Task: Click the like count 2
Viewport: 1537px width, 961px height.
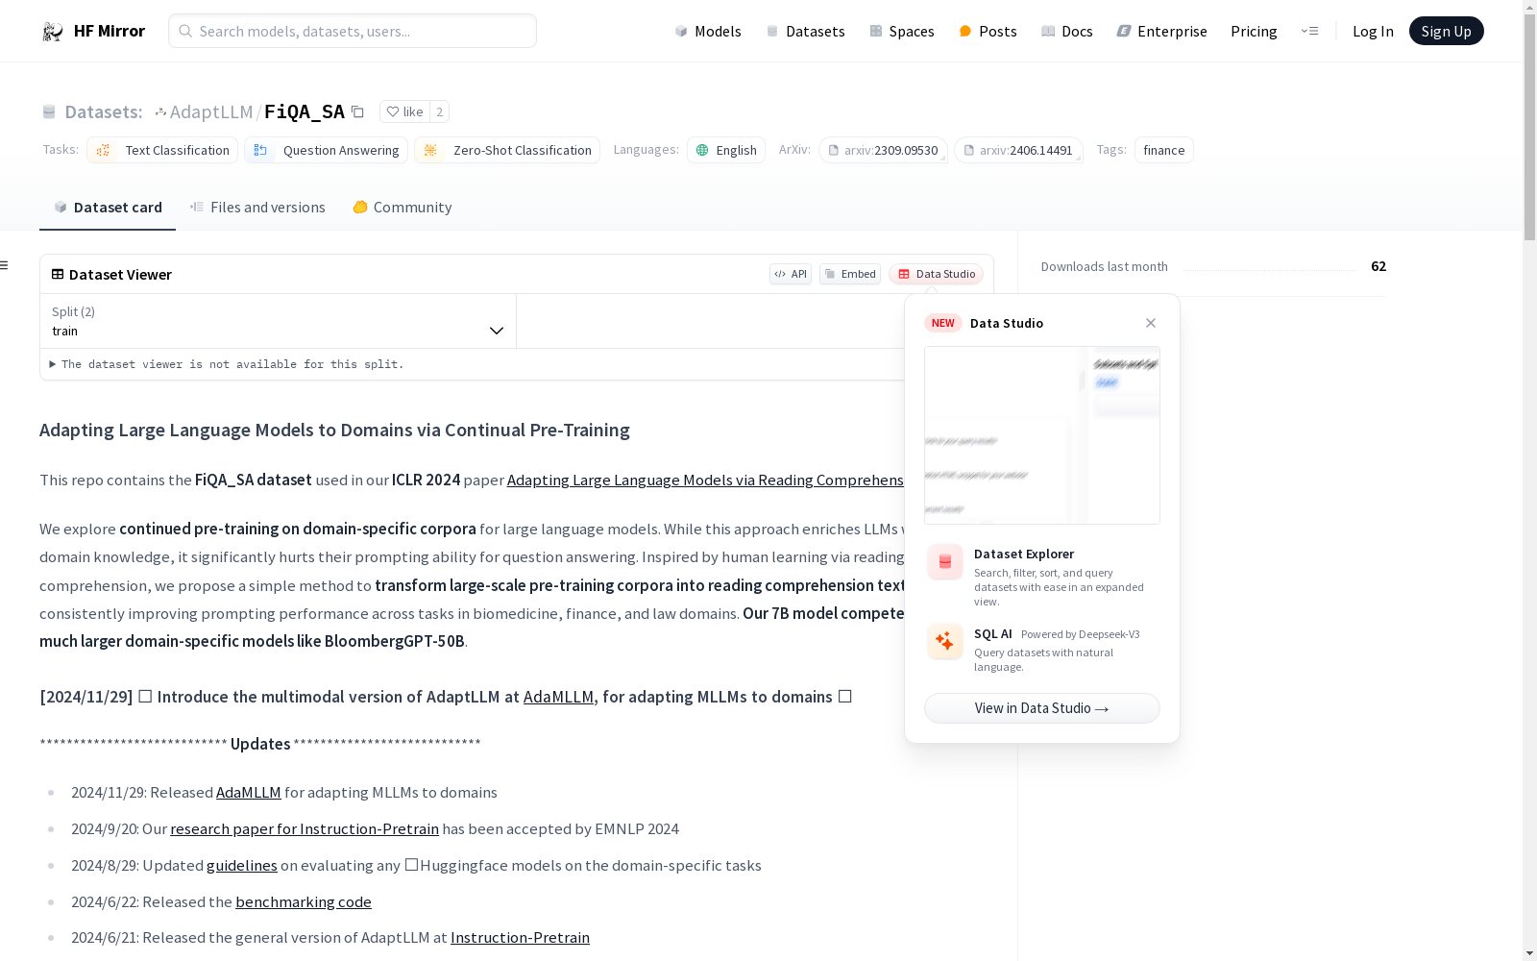Action: (x=439, y=111)
